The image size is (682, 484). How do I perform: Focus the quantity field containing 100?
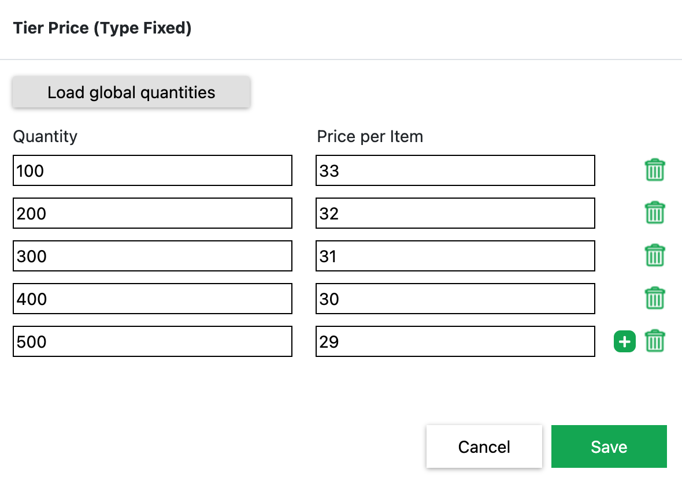[152, 170]
